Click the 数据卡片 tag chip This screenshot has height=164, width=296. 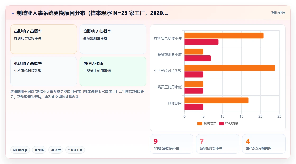coord(75,150)
